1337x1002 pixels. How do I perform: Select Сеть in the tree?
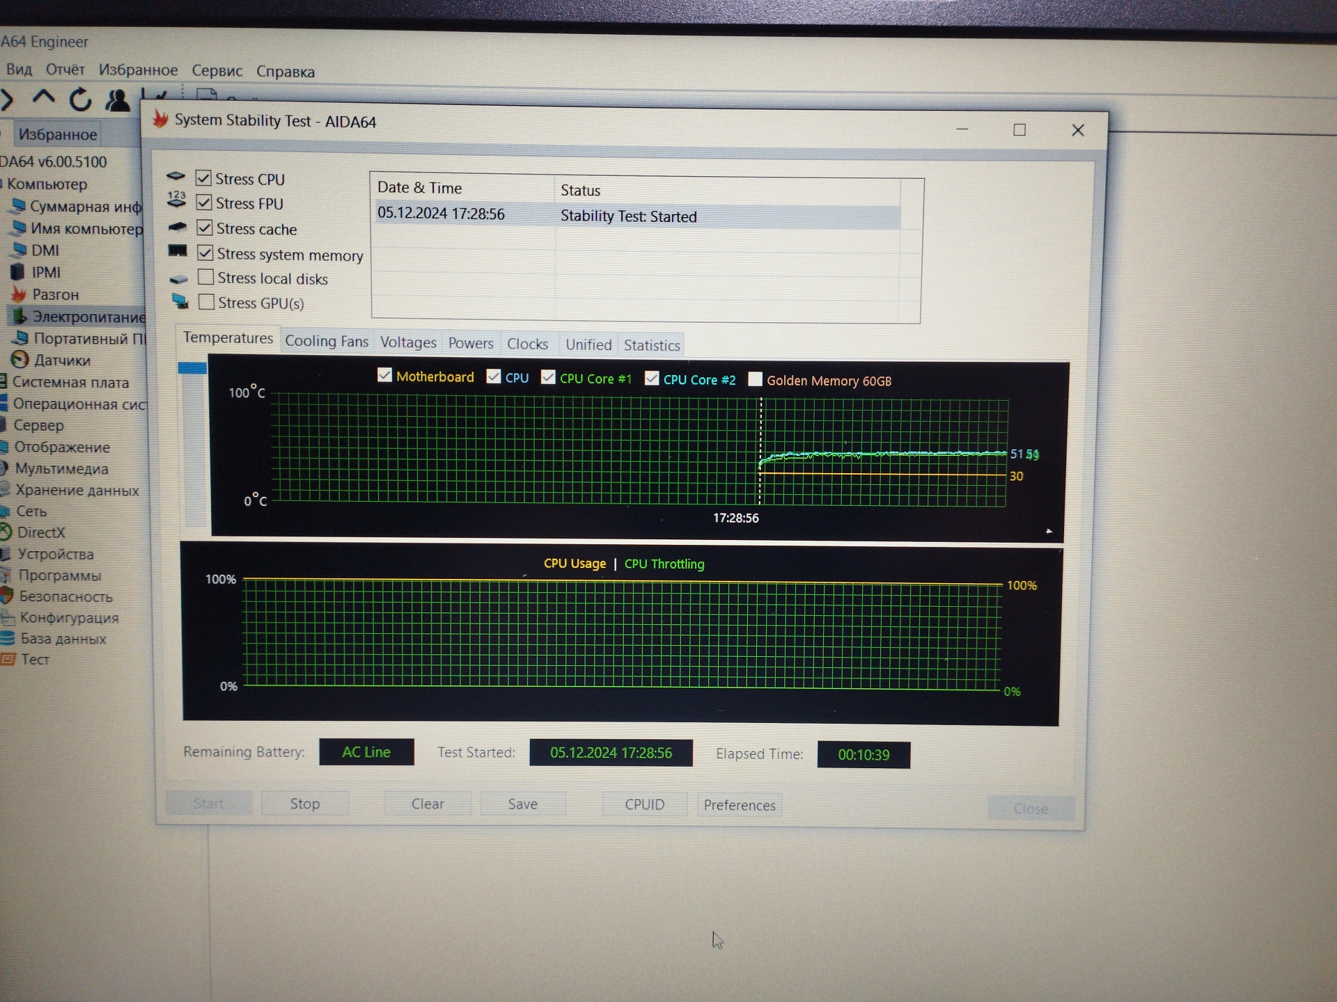(x=31, y=511)
